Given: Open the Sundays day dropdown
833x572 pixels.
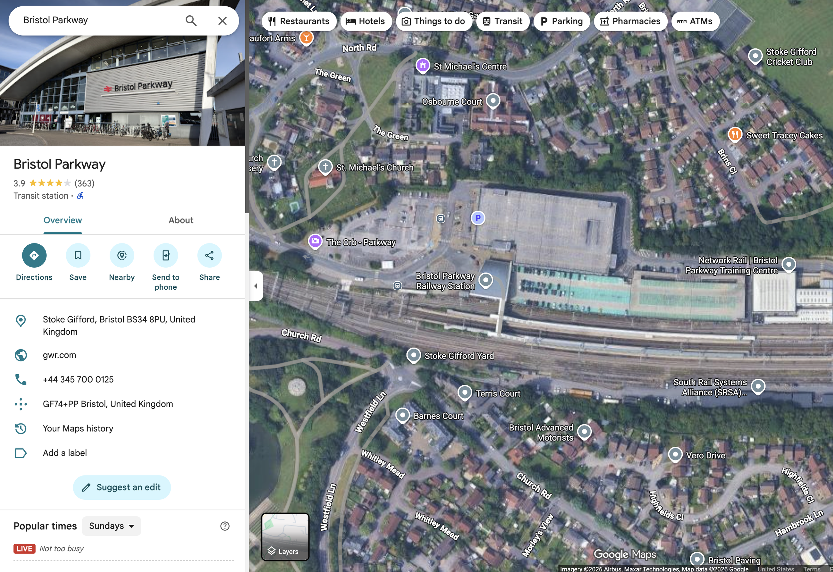Looking at the screenshot, I should (x=112, y=526).
